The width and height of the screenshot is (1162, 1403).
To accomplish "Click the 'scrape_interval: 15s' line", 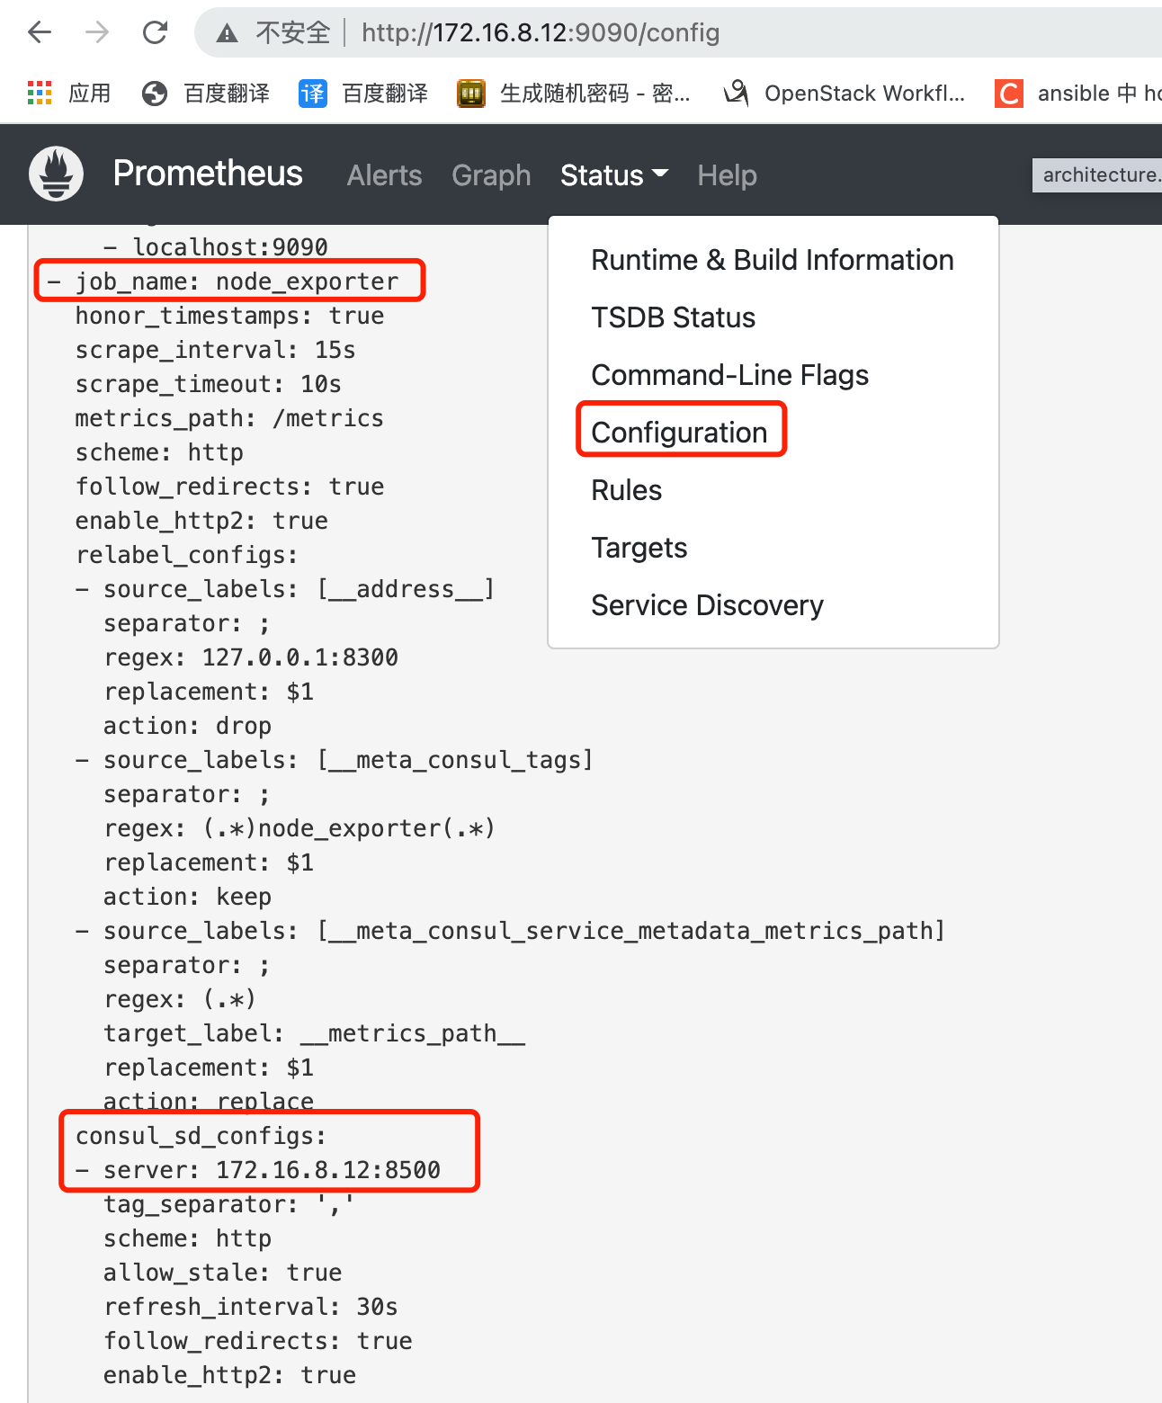I will tap(216, 350).
